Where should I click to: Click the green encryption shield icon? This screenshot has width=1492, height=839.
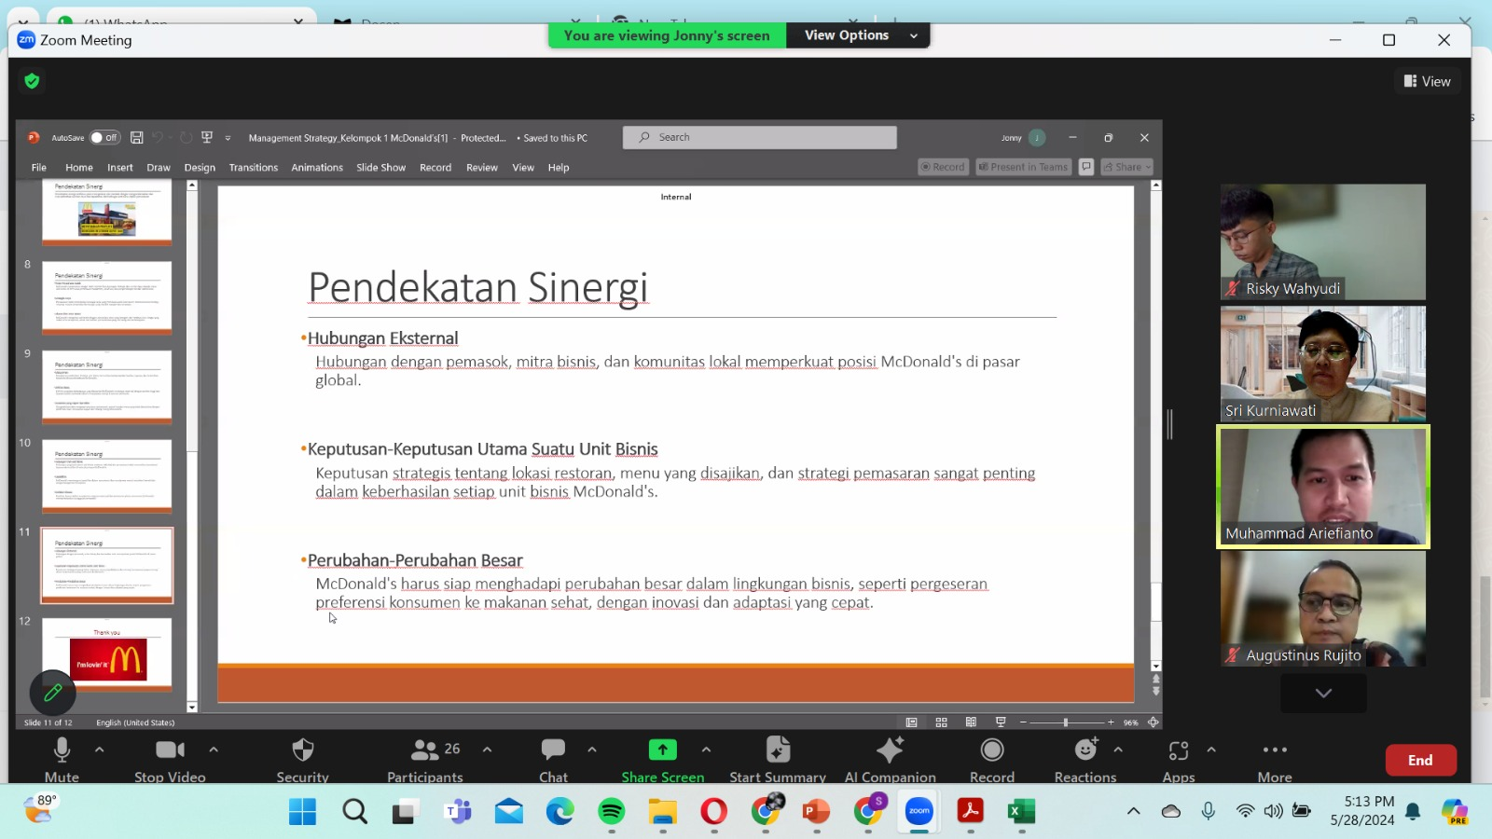pyautogui.click(x=32, y=81)
